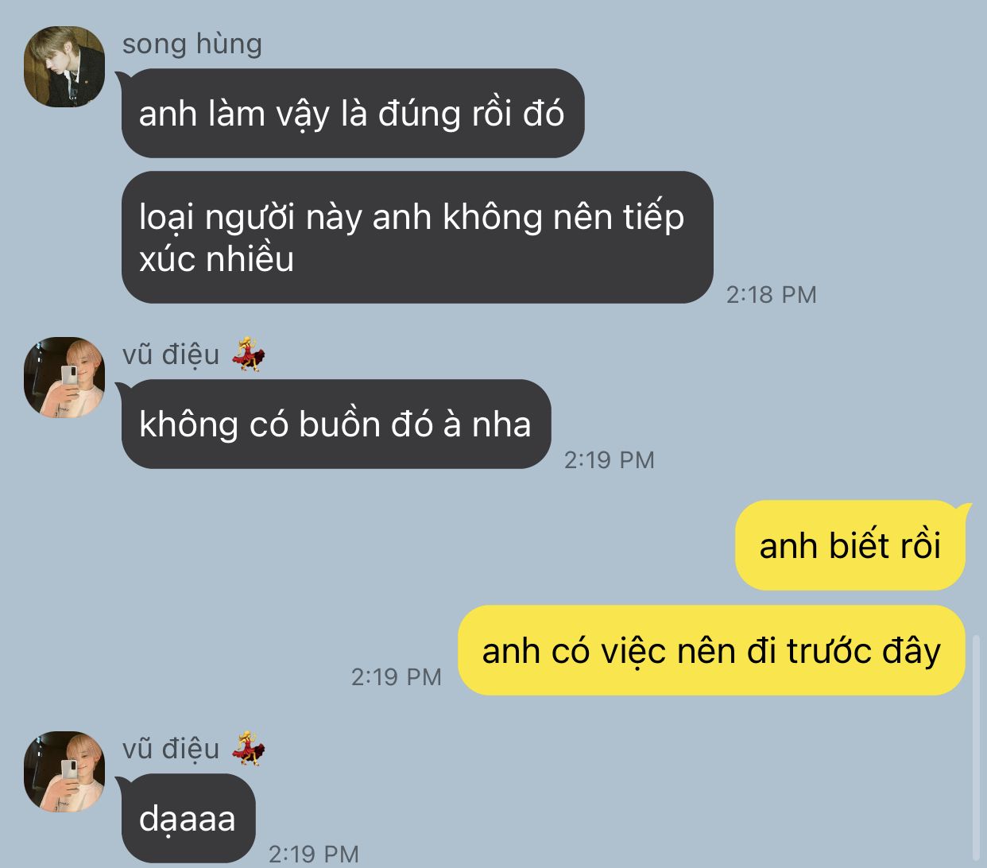The image size is (987, 868).
Task: Click the lower vũ điệu name label
Action: [171, 749]
